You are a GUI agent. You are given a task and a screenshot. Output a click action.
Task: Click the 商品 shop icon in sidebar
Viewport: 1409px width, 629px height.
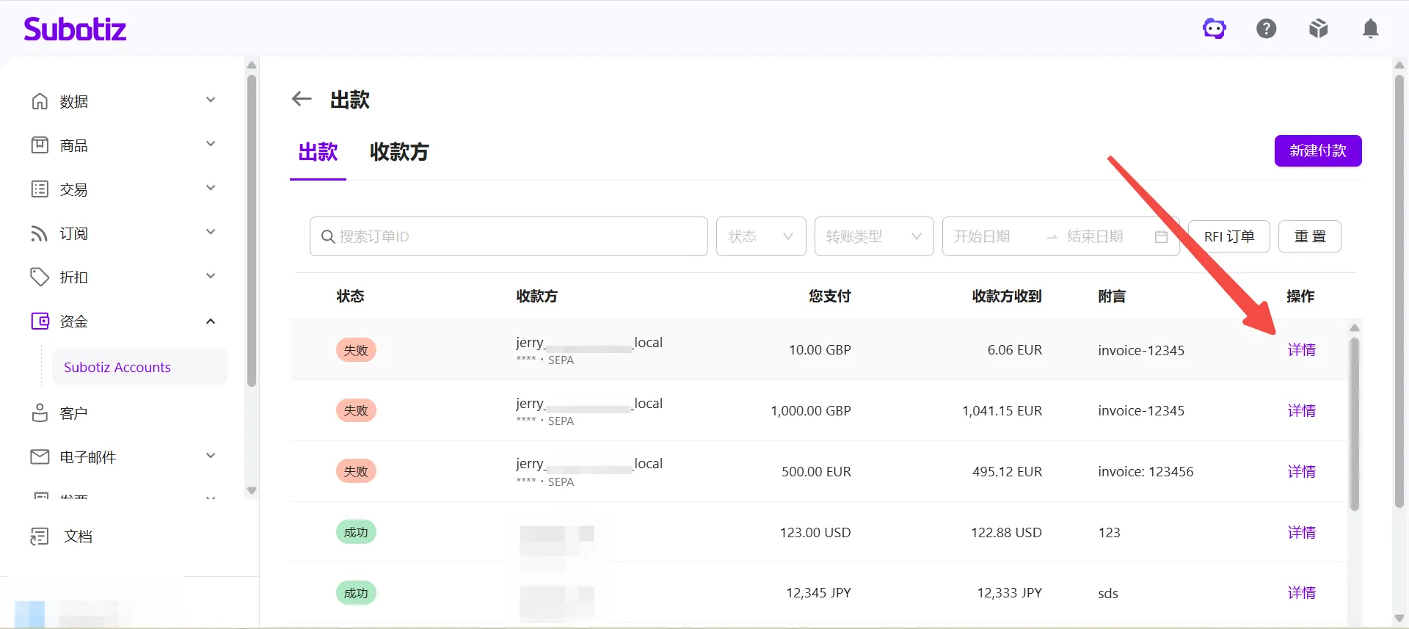[x=40, y=145]
